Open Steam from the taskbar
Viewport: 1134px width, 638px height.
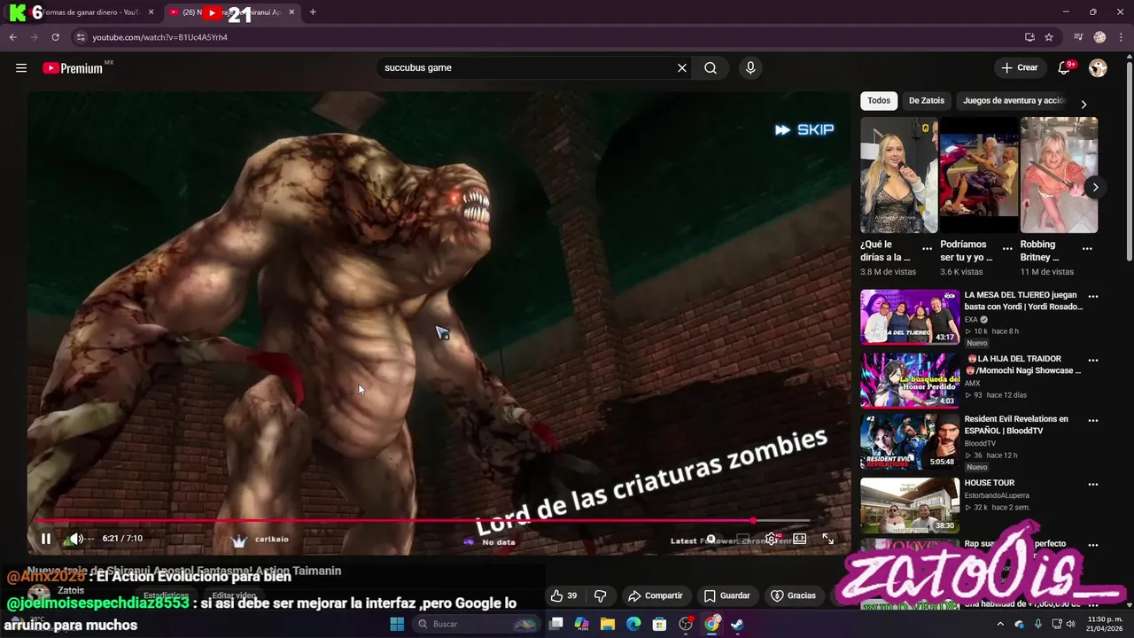click(737, 624)
